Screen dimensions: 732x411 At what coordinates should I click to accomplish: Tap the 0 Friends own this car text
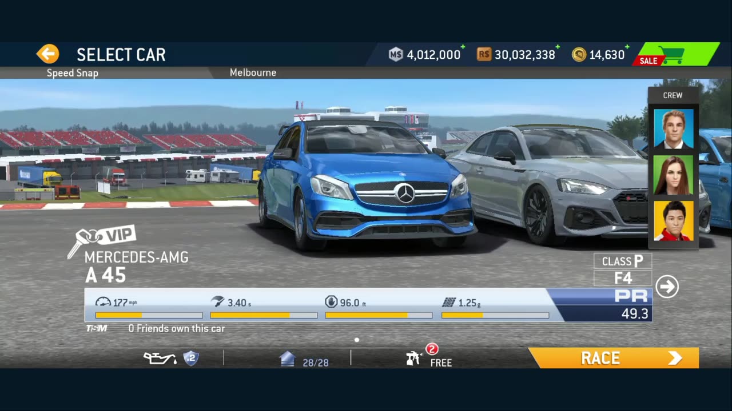176,328
